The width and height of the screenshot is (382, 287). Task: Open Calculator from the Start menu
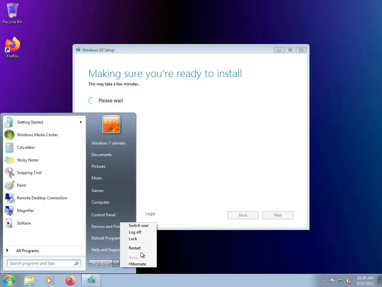[x=44, y=147]
